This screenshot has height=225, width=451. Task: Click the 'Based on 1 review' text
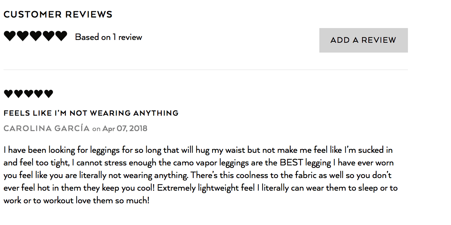(x=109, y=37)
